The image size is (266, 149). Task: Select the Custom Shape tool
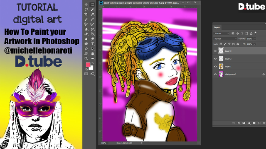tap(86, 54)
